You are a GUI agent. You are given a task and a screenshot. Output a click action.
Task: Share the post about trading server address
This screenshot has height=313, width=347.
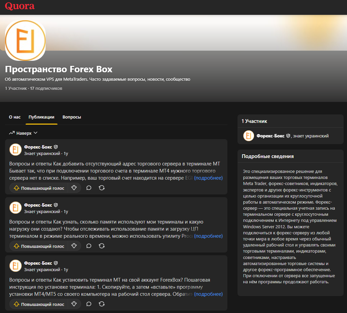pos(102,188)
